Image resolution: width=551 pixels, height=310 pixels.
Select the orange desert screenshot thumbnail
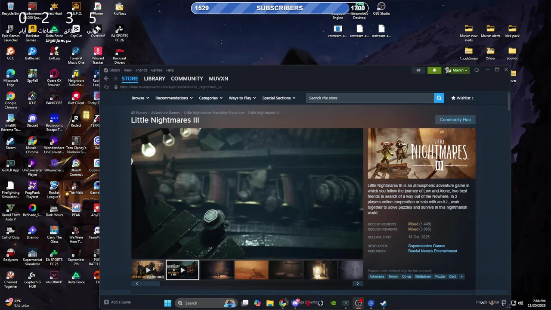(x=251, y=270)
